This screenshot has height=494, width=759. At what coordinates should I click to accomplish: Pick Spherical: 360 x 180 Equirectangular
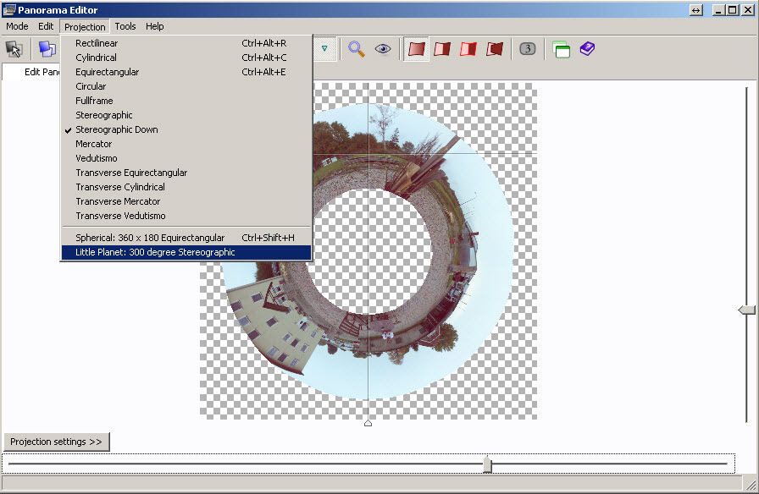point(150,238)
